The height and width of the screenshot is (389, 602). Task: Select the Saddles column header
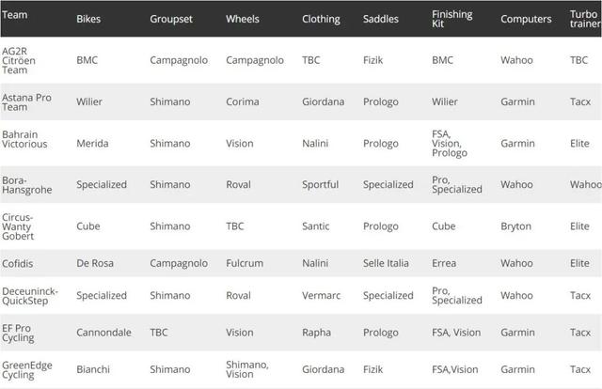381,19
